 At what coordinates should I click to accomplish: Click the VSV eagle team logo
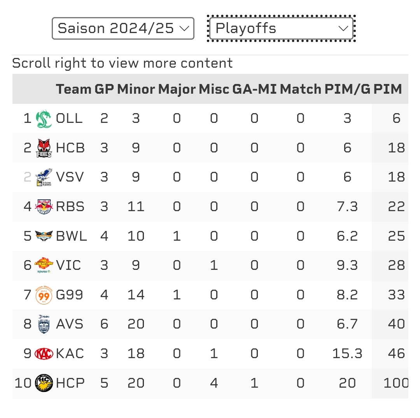44,177
